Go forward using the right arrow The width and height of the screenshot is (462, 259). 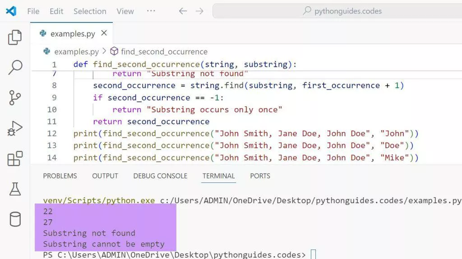pos(199,11)
